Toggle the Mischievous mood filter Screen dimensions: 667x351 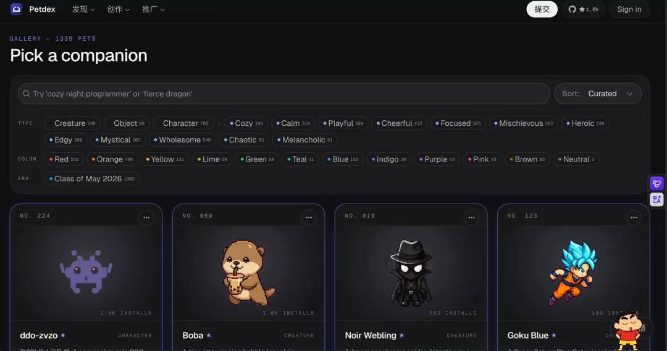click(x=524, y=123)
